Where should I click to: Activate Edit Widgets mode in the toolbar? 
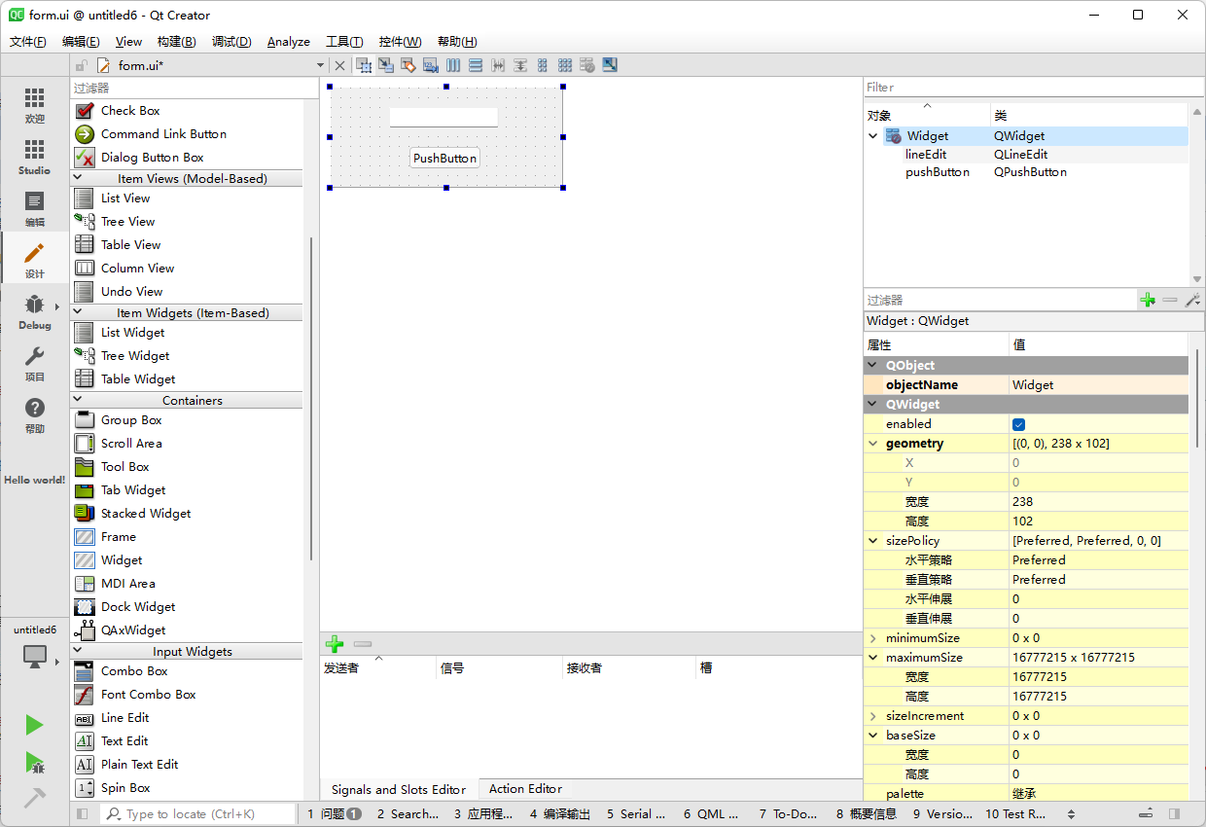pos(364,65)
